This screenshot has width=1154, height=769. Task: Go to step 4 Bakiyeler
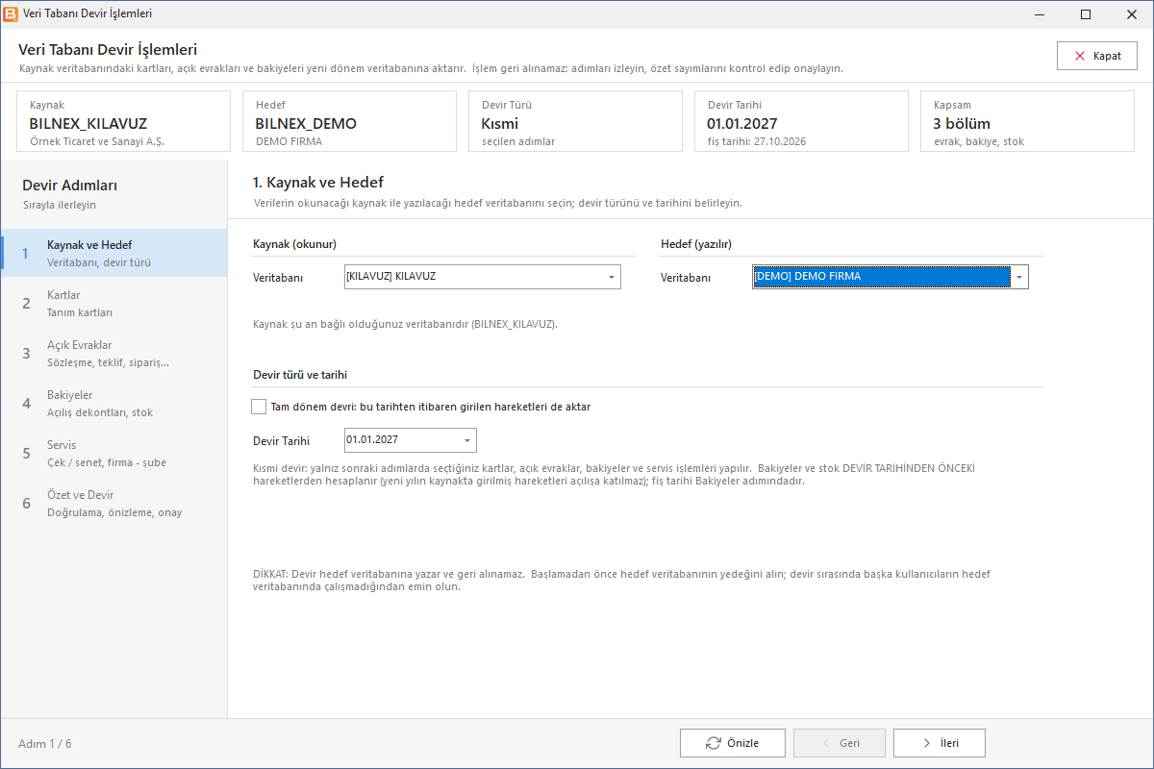[x=113, y=403]
